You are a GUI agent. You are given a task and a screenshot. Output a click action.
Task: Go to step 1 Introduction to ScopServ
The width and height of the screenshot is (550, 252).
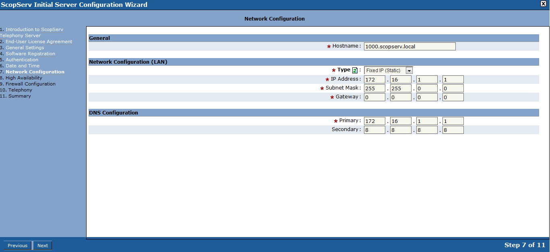click(x=31, y=32)
